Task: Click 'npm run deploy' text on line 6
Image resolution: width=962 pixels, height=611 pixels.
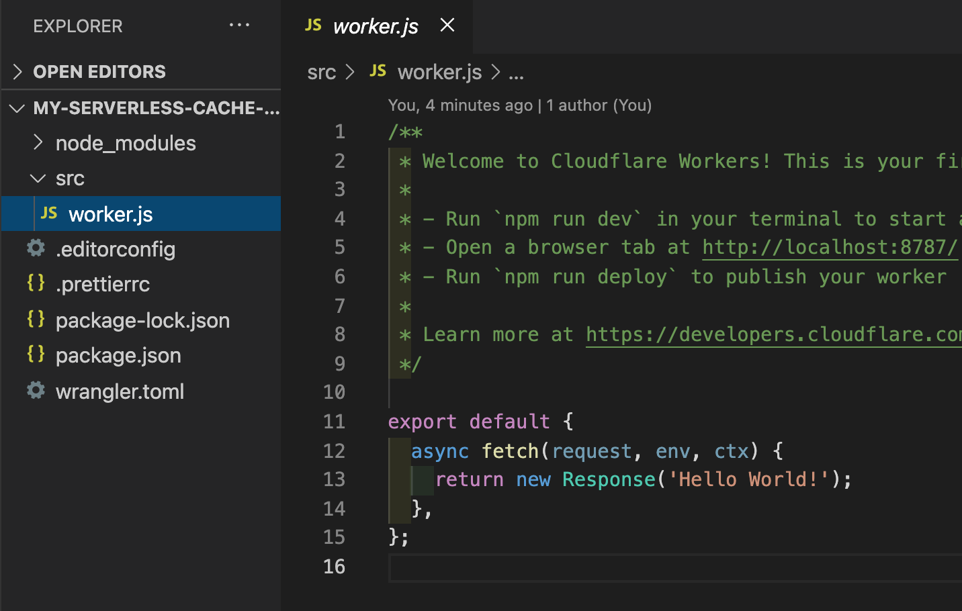Action: 585,277
